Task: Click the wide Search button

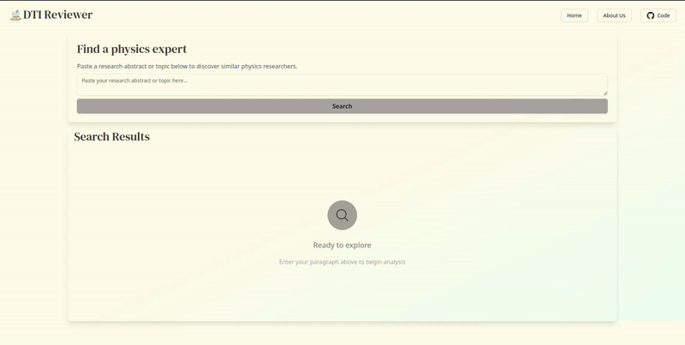Action: point(342,106)
